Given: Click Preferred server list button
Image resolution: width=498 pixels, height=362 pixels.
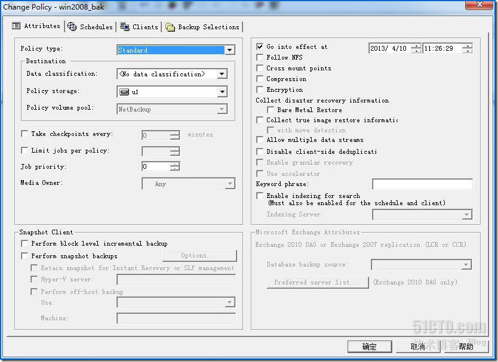Looking at the screenshot, I should coord(318,282).
